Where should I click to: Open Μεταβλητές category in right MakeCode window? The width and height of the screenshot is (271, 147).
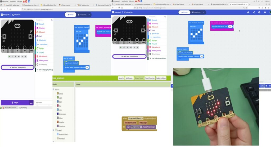tap(157, 47)
